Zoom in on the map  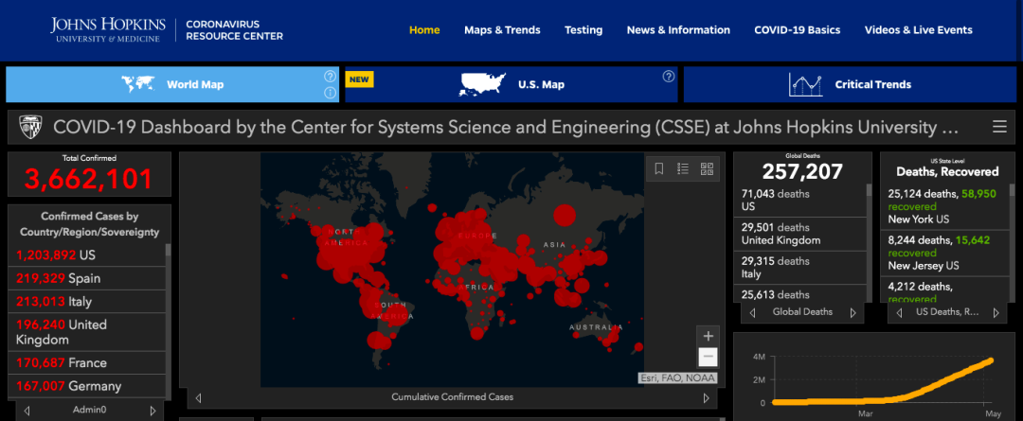[x=708, y=336]
